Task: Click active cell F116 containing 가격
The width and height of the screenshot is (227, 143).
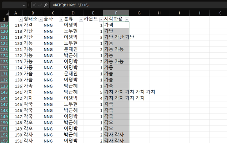Action: pos(116,25)
